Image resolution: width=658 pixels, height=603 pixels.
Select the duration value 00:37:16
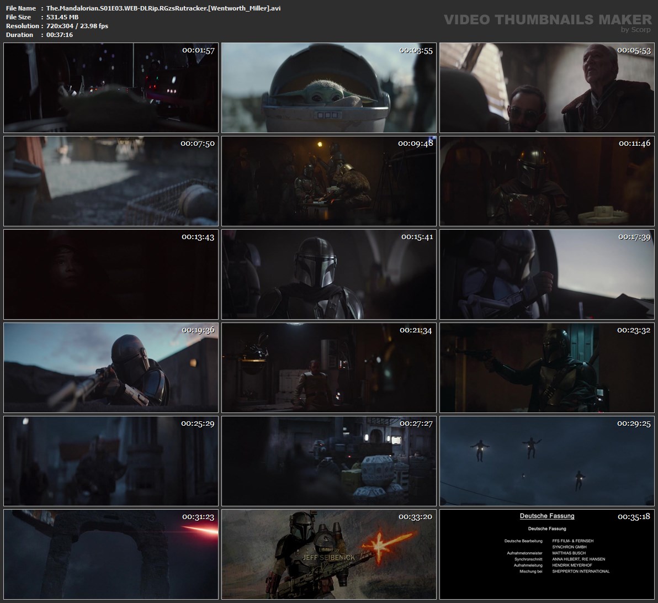coord(60,34)
